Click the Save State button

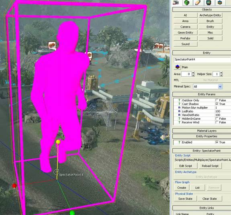click(185, 199)
